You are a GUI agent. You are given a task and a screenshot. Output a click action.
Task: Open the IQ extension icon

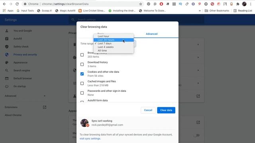180,4
